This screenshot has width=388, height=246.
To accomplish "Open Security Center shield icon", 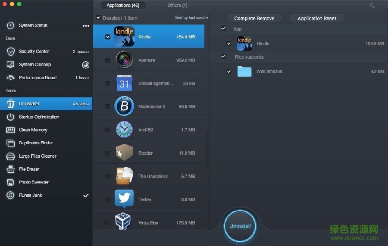I will pos(11,51).
